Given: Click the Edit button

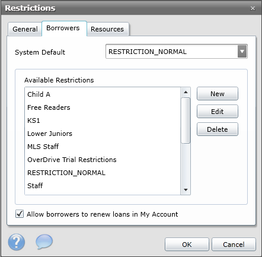Looking at the screenshot, I should pyautogui.click(x=218, y=112).
